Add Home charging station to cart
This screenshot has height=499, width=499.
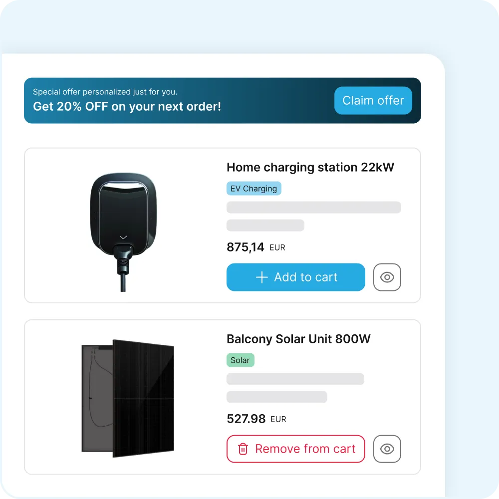click(x=295, y=277)
